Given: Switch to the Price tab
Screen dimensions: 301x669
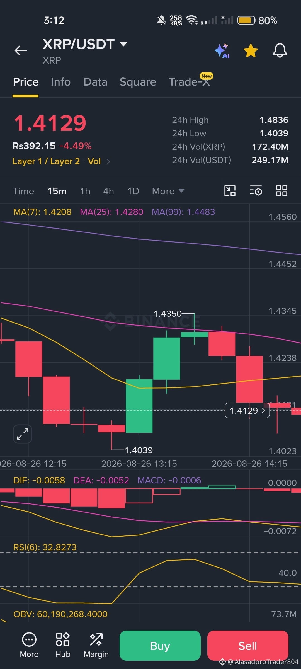Looking at the screenshot, I should [x=26, y=82].
